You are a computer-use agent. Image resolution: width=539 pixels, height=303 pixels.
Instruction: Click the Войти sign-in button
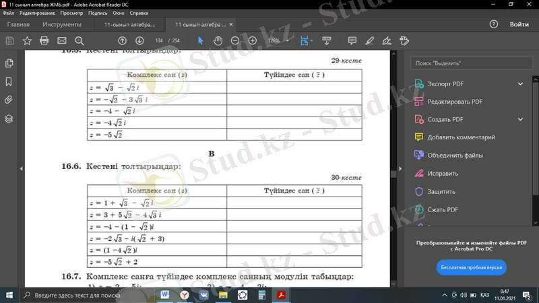519,24
